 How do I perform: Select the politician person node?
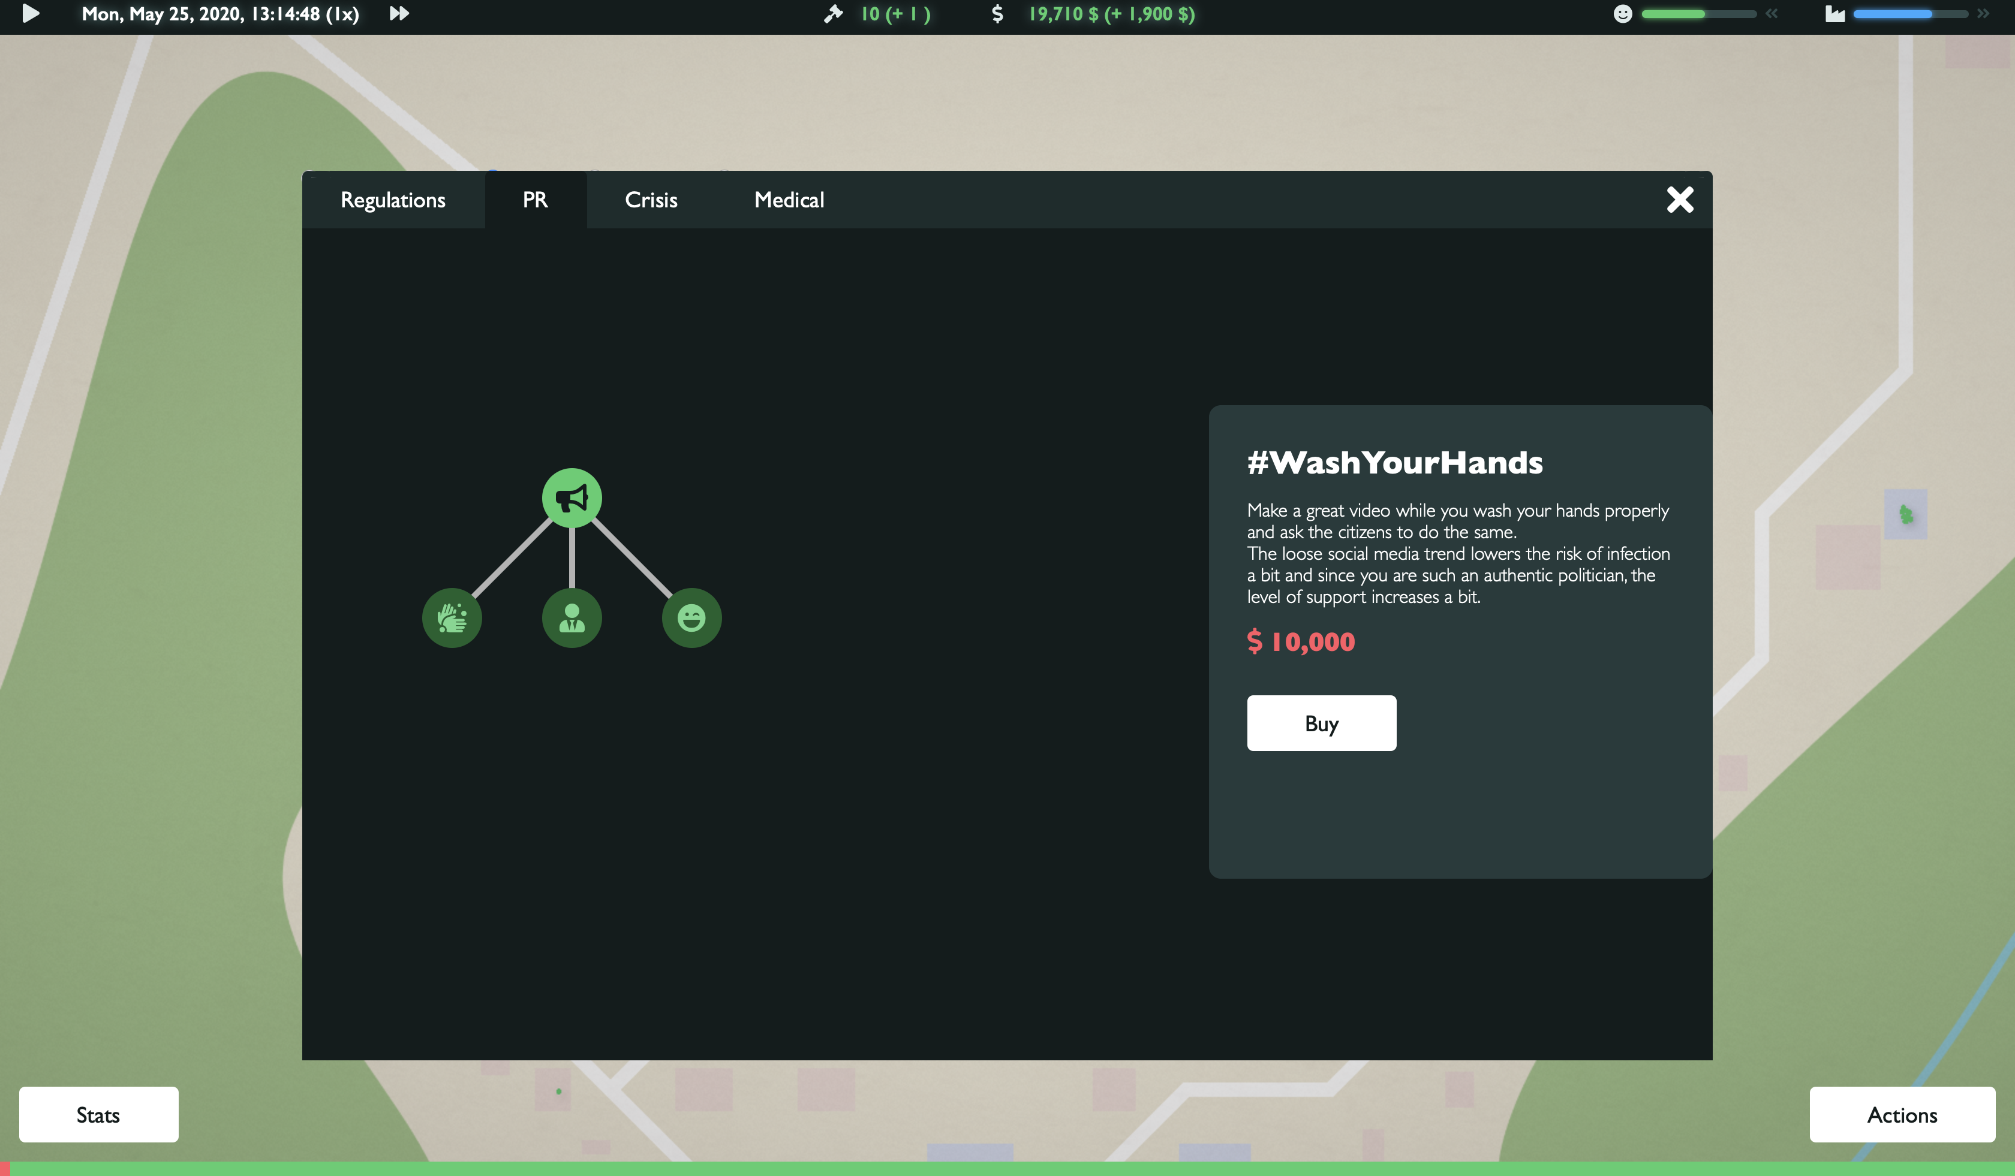[x=572, y=617]
